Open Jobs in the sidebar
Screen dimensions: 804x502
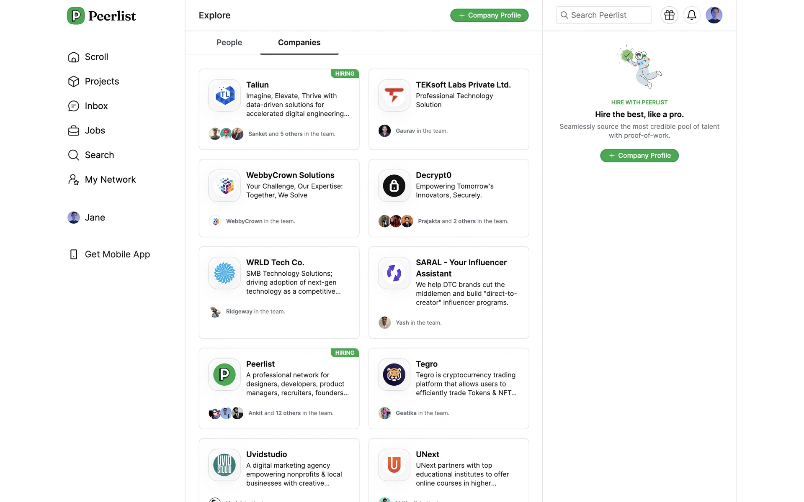(95, 131)
